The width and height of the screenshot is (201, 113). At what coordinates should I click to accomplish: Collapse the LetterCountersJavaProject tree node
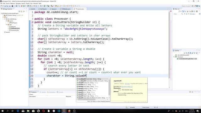tap(1, 13)
